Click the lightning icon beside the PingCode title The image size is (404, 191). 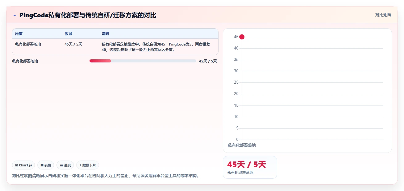point(15,15)
